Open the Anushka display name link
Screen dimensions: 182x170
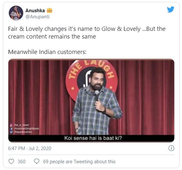pyautogui.click(x=35, y=11)
